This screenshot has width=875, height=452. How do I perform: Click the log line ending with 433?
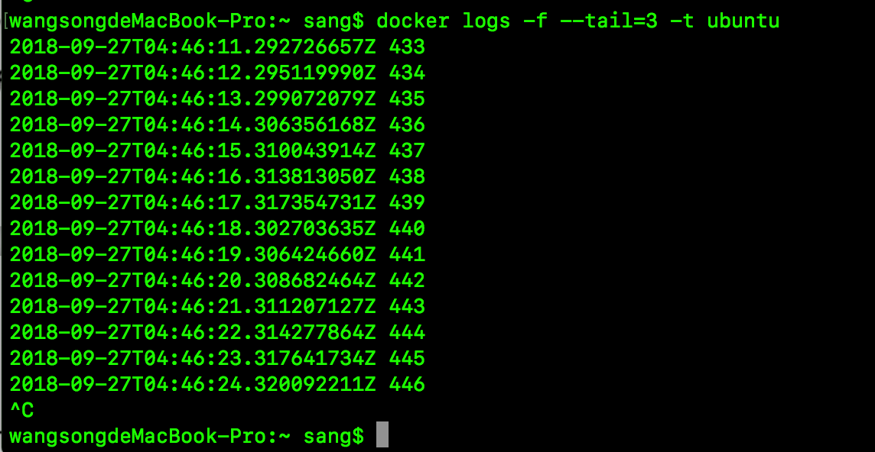click(x=216, y=47)
